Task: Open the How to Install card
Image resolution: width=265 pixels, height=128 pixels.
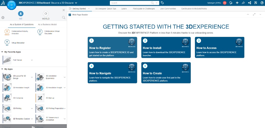Action: (x=166, y=47)
